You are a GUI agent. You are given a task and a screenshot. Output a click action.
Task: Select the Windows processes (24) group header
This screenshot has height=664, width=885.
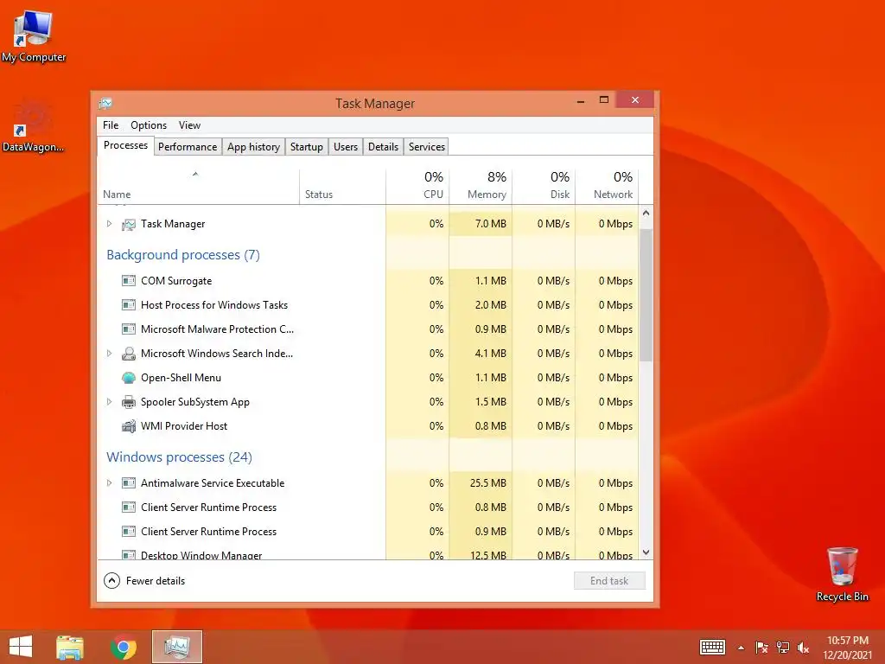tap(179, 457)
